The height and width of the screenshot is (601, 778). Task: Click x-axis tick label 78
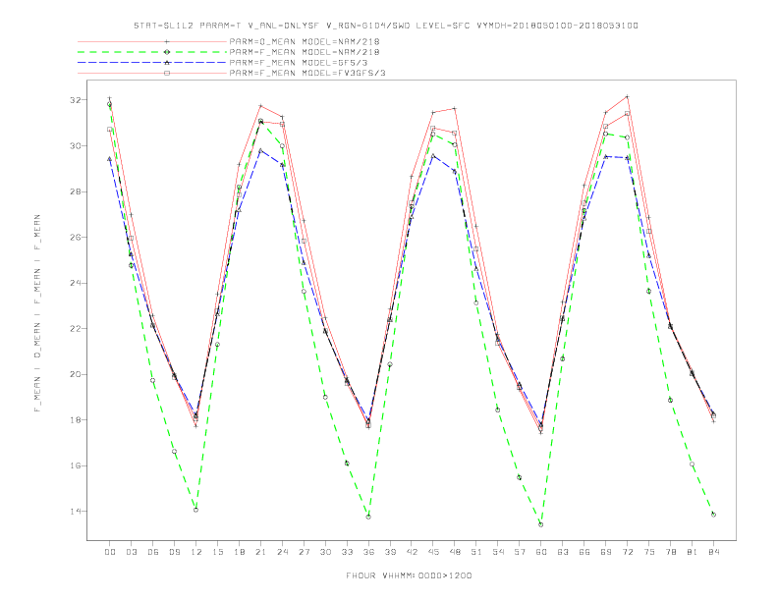coord(670,552)
